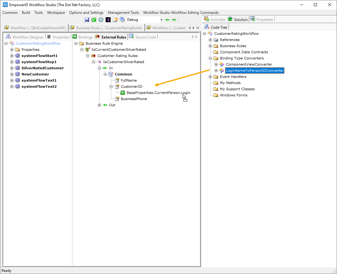
Task: Select the IsCustomerSilverRated diamond icon
Action: tap(100, 62)
